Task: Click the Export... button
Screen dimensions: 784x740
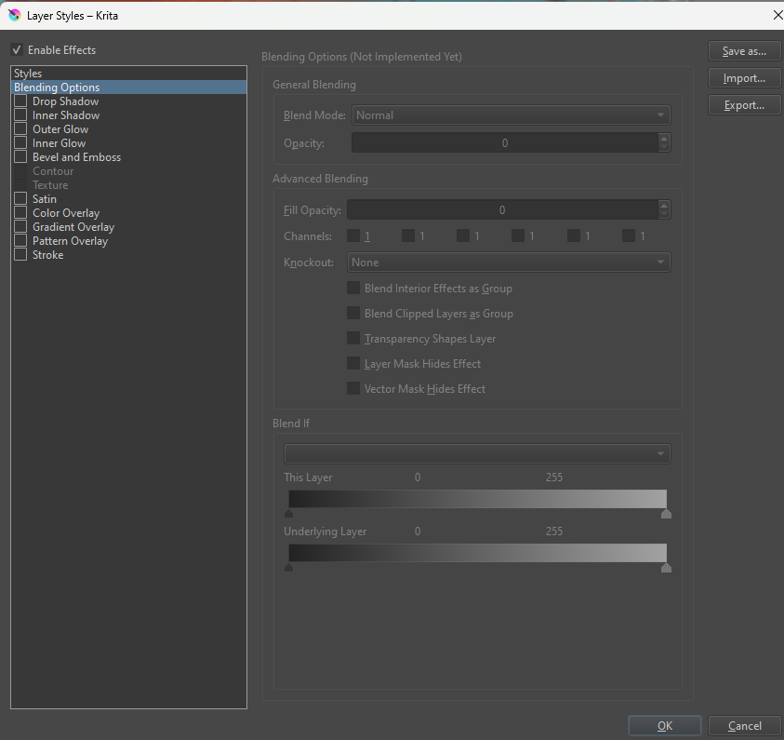Action: (744, 105)
